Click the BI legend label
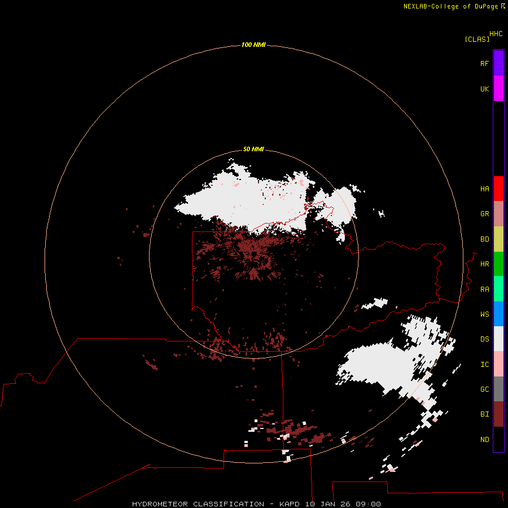 coord(484,414)
